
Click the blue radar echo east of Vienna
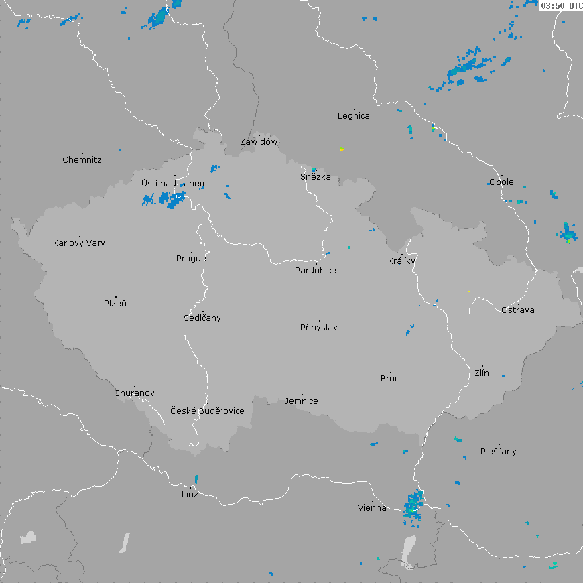[x=414, y=504]
